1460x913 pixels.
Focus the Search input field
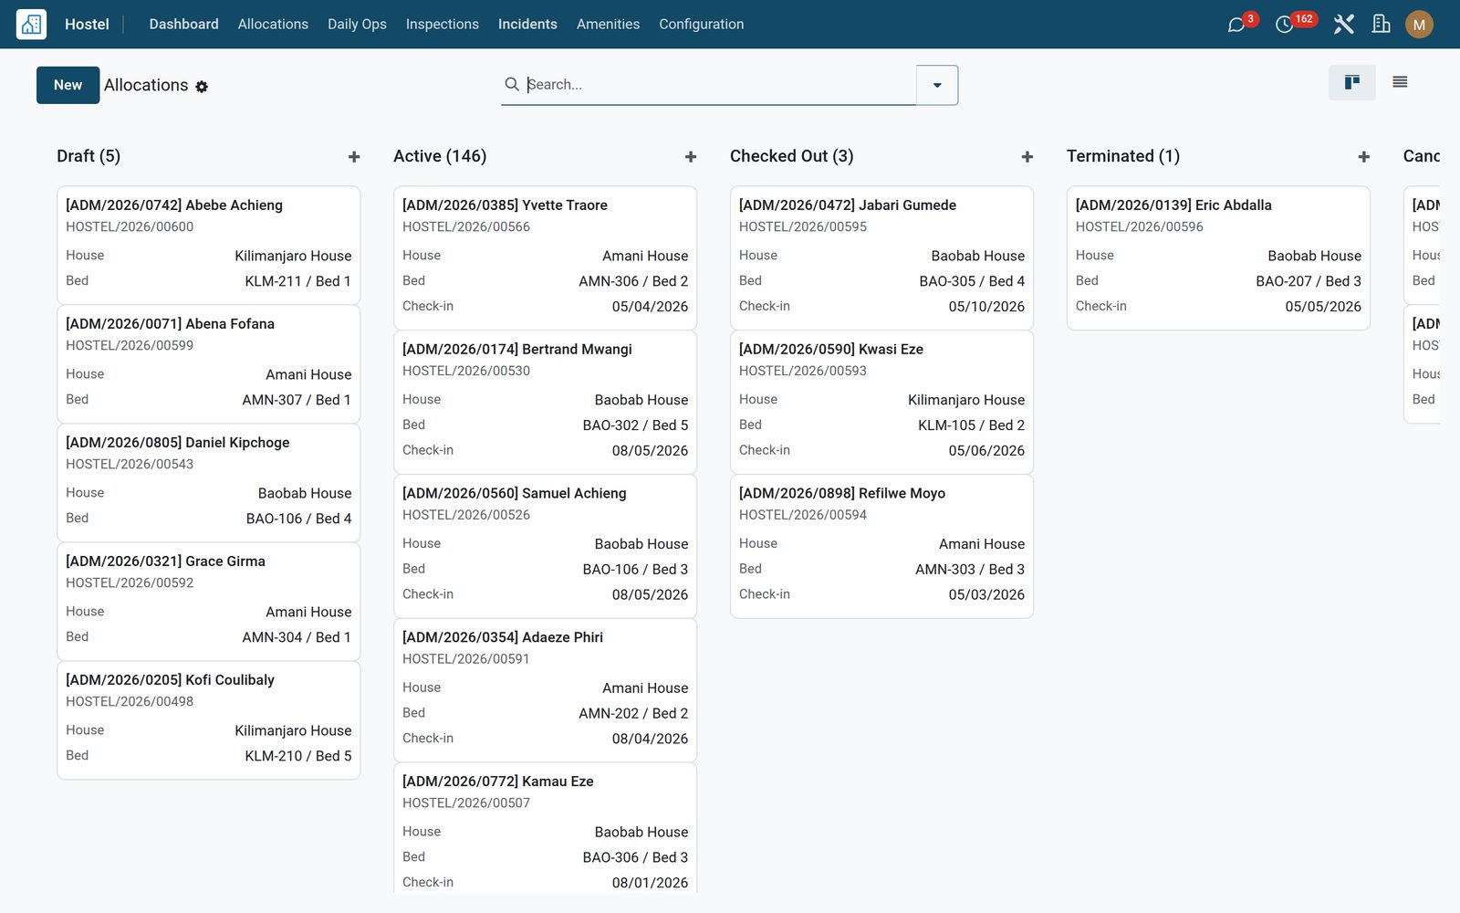click(x=719, y=85)
